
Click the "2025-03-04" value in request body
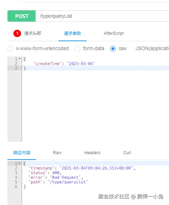click(x=81, y=64)
